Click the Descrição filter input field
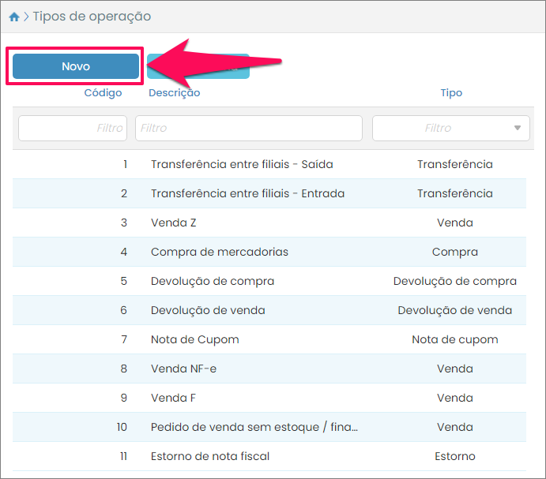This screenshot has width=546, height=479. pyautogui.click(x=248, y=128)
